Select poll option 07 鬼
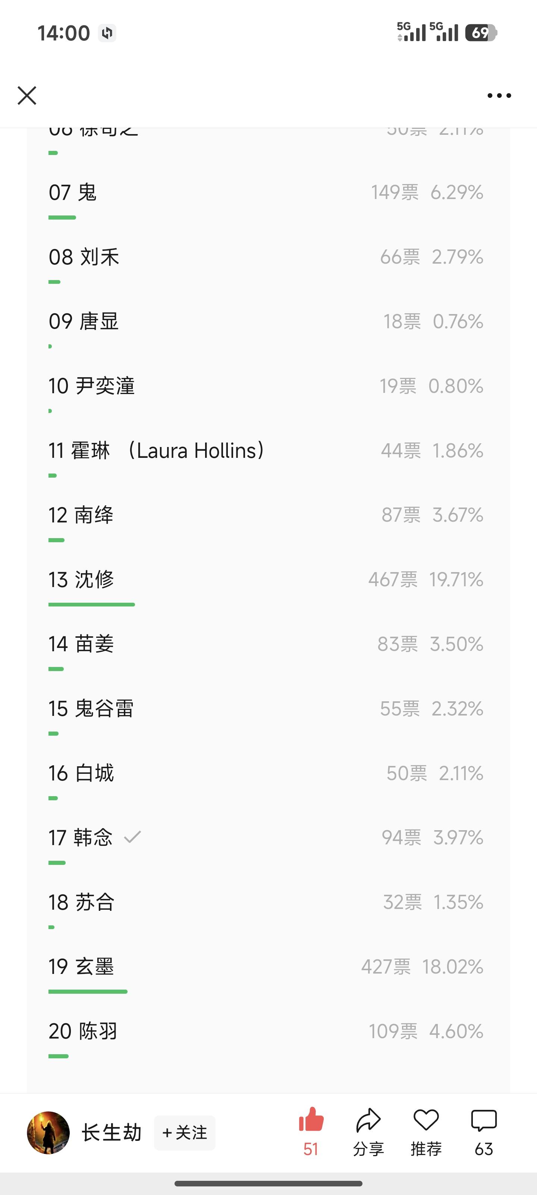Image resolution: width=537 pixels, height=1195 pixels. coord(73,193)
